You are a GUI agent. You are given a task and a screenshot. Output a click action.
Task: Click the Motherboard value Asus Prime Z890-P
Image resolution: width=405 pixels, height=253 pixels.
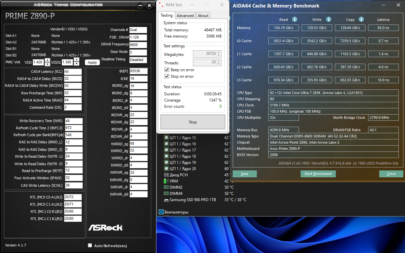coord(334,149)
